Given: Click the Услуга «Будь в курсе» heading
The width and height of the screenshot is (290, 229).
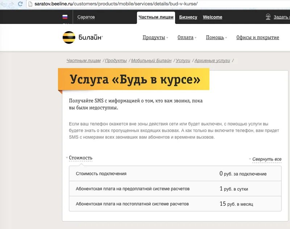Looking at the screenshot, I should pyautogui.click(x=135, y=79).
